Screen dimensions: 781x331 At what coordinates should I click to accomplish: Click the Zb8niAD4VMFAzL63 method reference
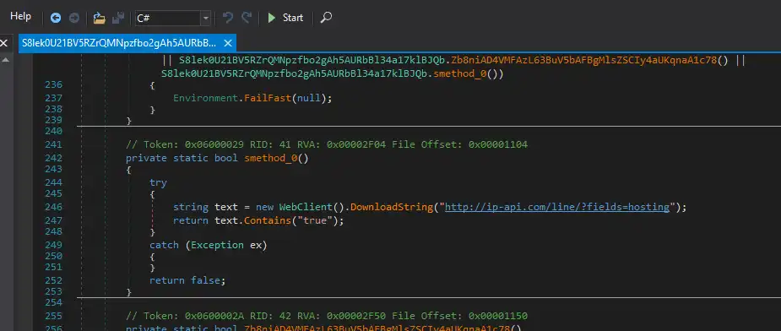[583, 60]
